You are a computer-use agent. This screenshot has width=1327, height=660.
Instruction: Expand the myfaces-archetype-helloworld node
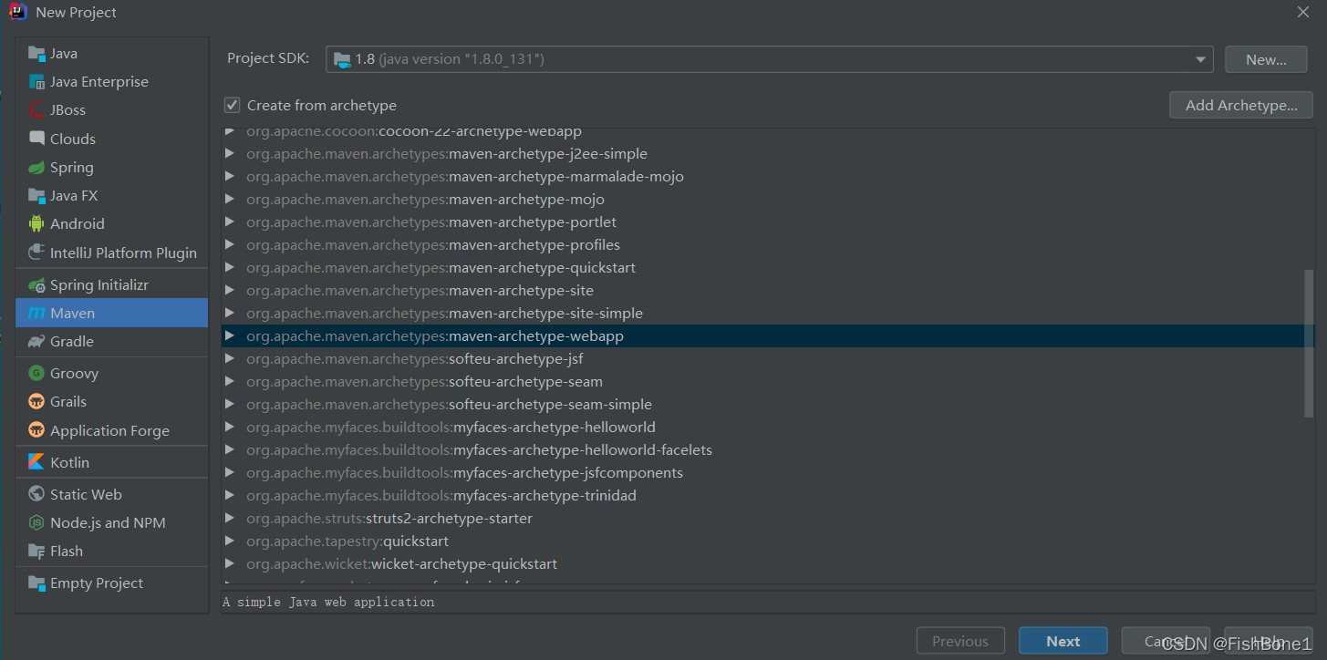coord(230,428)
